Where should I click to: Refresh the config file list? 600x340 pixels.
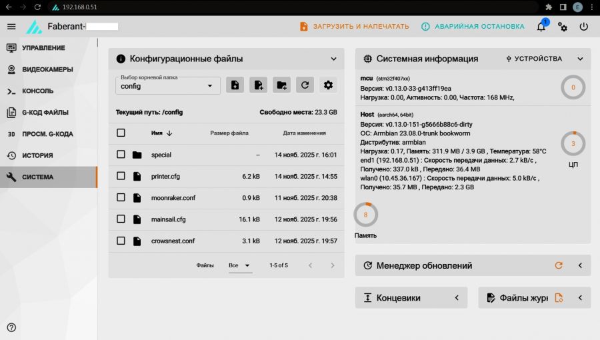(x=305, y=85)
